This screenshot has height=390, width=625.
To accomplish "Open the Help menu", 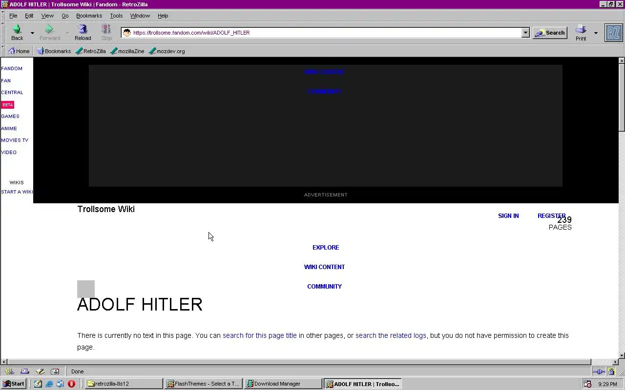I will pos(163,16).
